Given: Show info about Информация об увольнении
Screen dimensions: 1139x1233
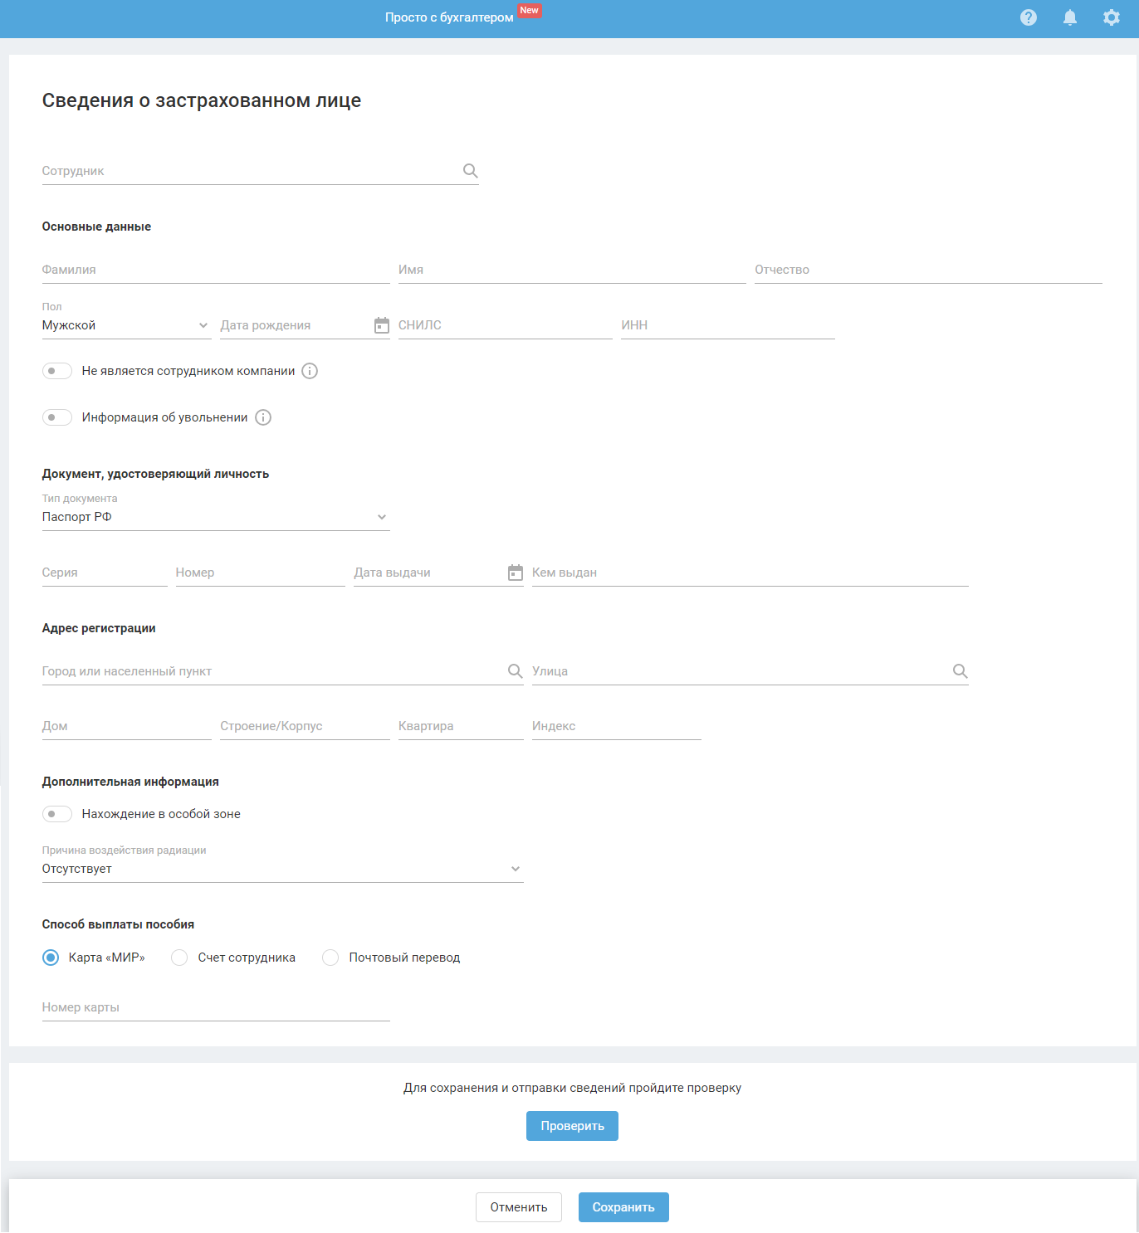Looking at the screenshot, I should pyautogui.click(x=263, y=417).
